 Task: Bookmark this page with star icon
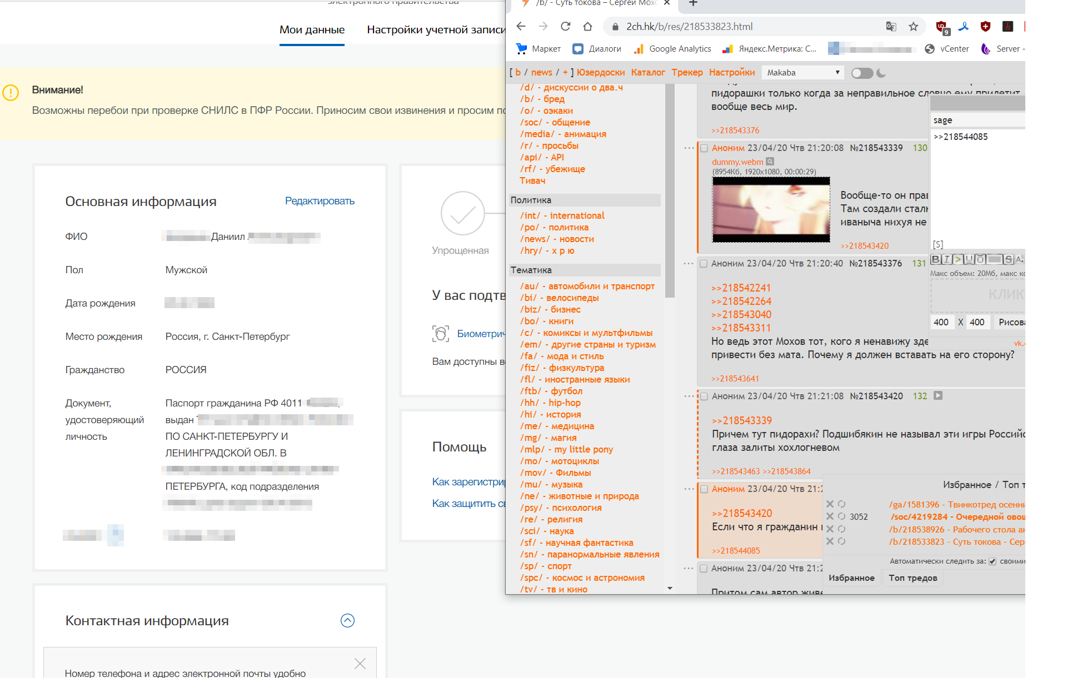[913, 26]
